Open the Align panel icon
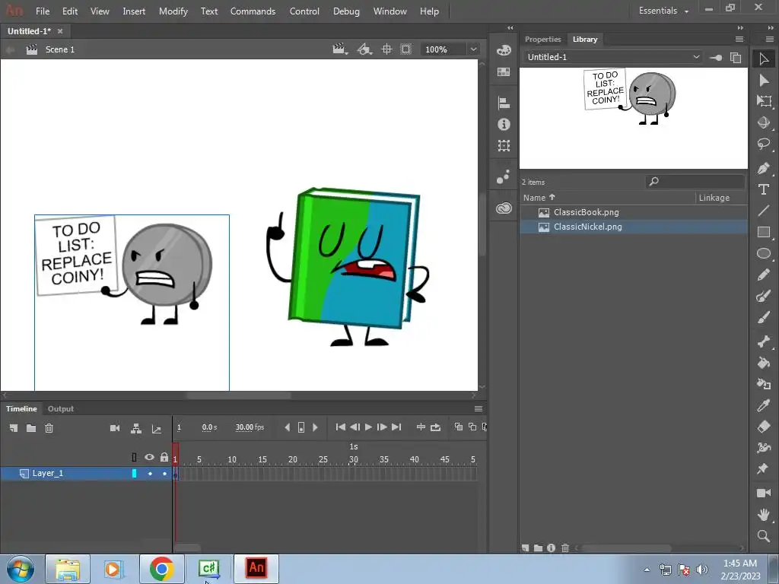This screenshot has width=779, height=584. [x=504, y=103]
